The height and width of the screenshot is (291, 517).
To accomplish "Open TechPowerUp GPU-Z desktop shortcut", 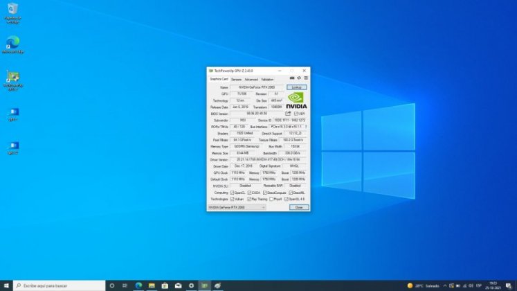I will (x=13, y=81).
